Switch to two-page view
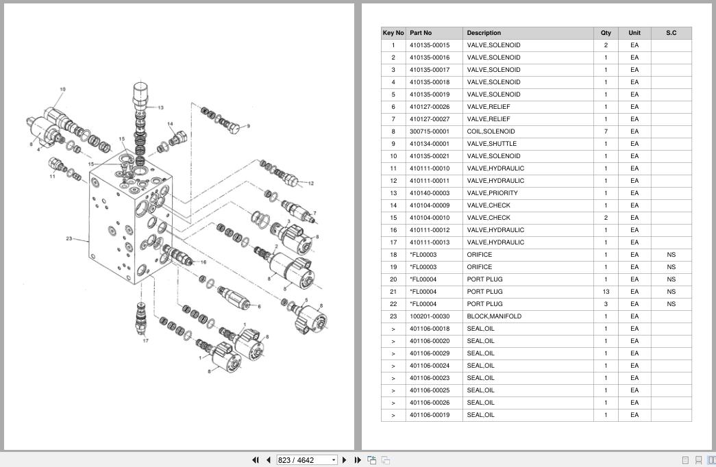This screenshot has height=467, width=716. point(711,460)
